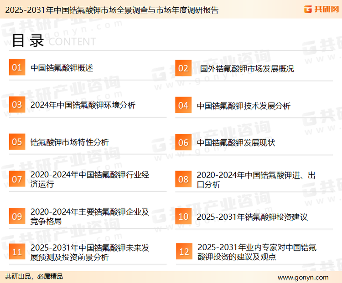Open the www.gonyn.com link in footer
This screenshot has width=342, height=283.
(x=303, y=278)
